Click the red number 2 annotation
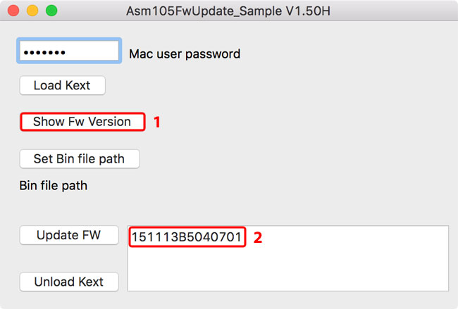This screenshot has width=458, height=309. click(258, 238)
